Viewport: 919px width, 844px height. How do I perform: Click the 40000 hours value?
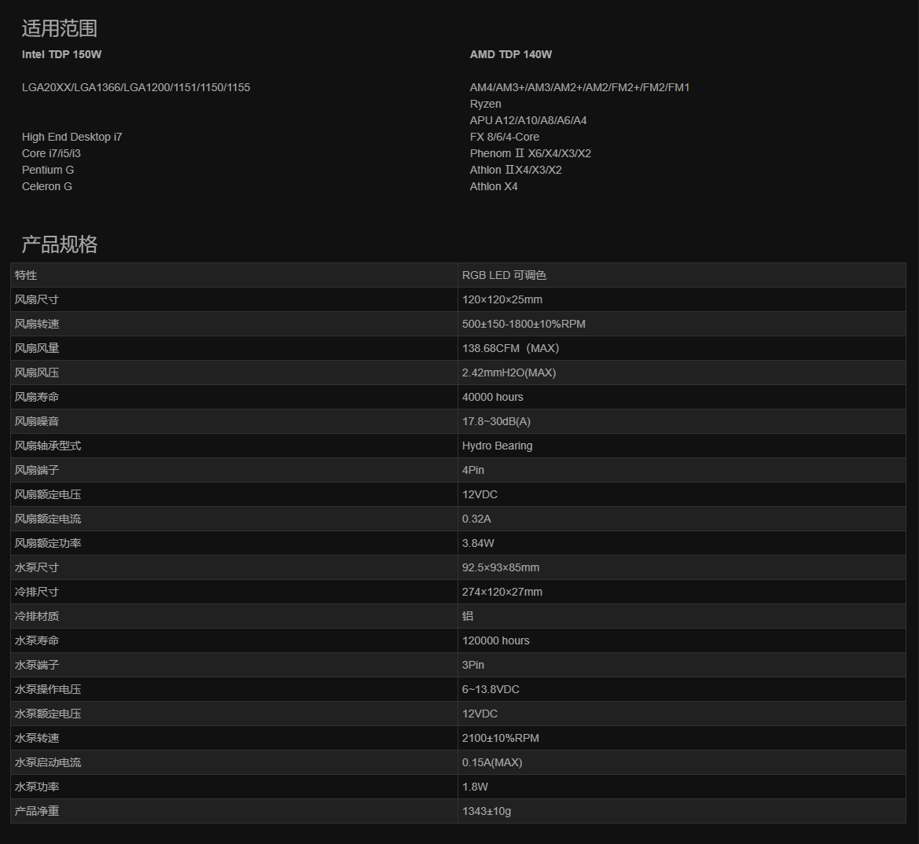coord(492,397)
